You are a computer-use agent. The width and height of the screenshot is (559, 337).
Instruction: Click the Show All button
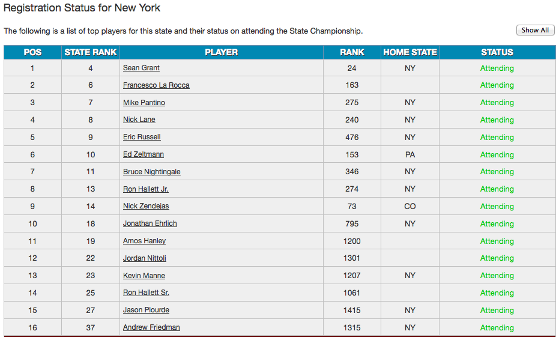[535, 30]
